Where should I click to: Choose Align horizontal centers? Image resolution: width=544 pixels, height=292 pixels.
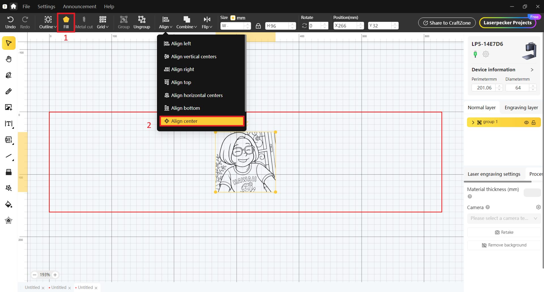[x=201, y=95]
